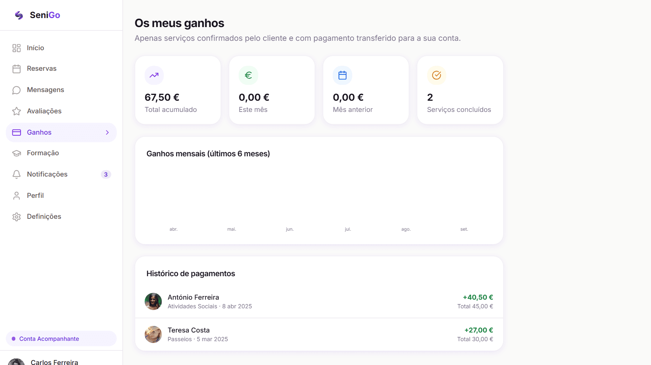
Task: Open the Formação section
Action: [x=61, y=153]
